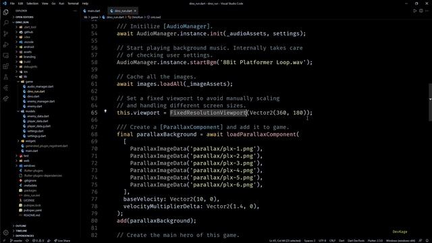Click loadParallaxComponent on line 68
The width and height of the screenshot is (432, 243).
point(261,134)
